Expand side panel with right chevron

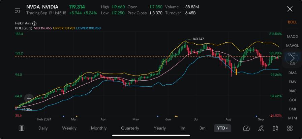(292, 58)
